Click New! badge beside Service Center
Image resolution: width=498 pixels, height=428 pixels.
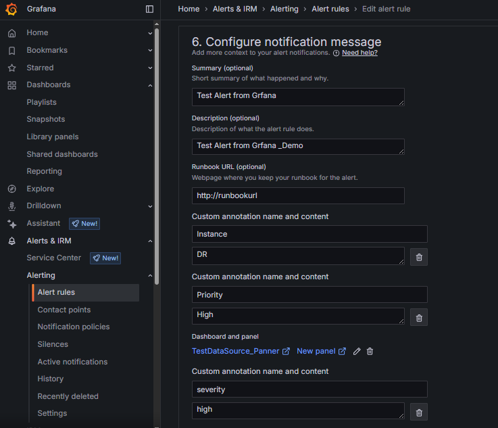tap(105, 258)
